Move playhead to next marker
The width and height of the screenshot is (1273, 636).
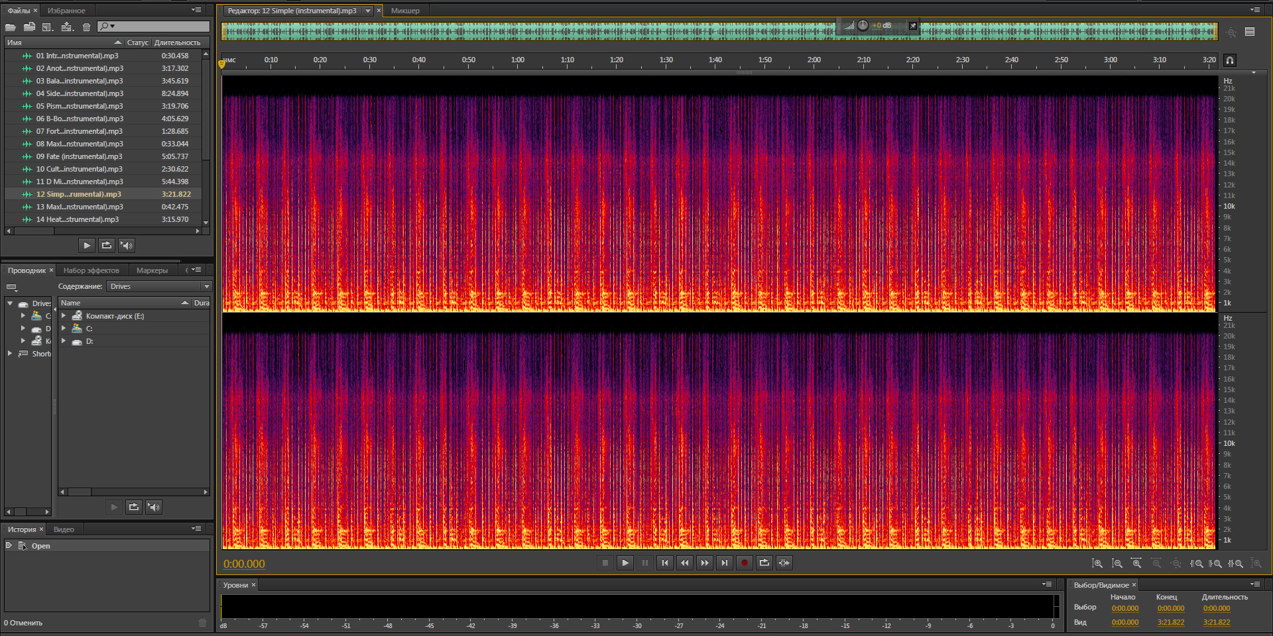pyautogui.click(x=725, y=563)
